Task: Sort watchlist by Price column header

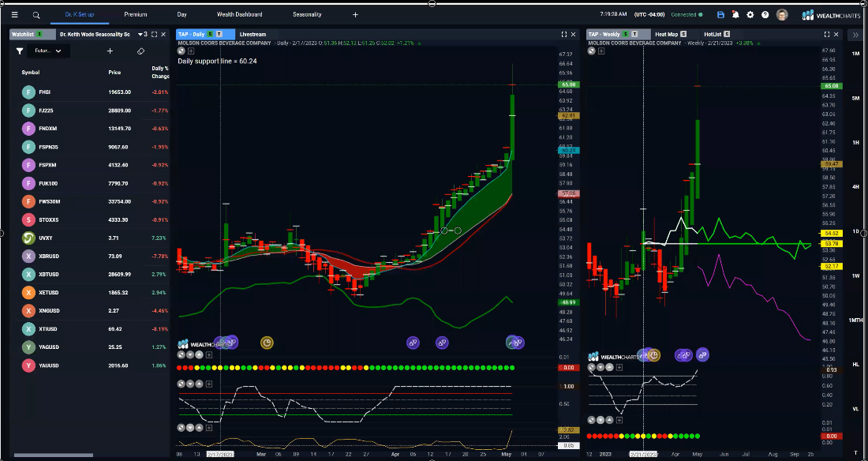Action: tap(114, 73)
